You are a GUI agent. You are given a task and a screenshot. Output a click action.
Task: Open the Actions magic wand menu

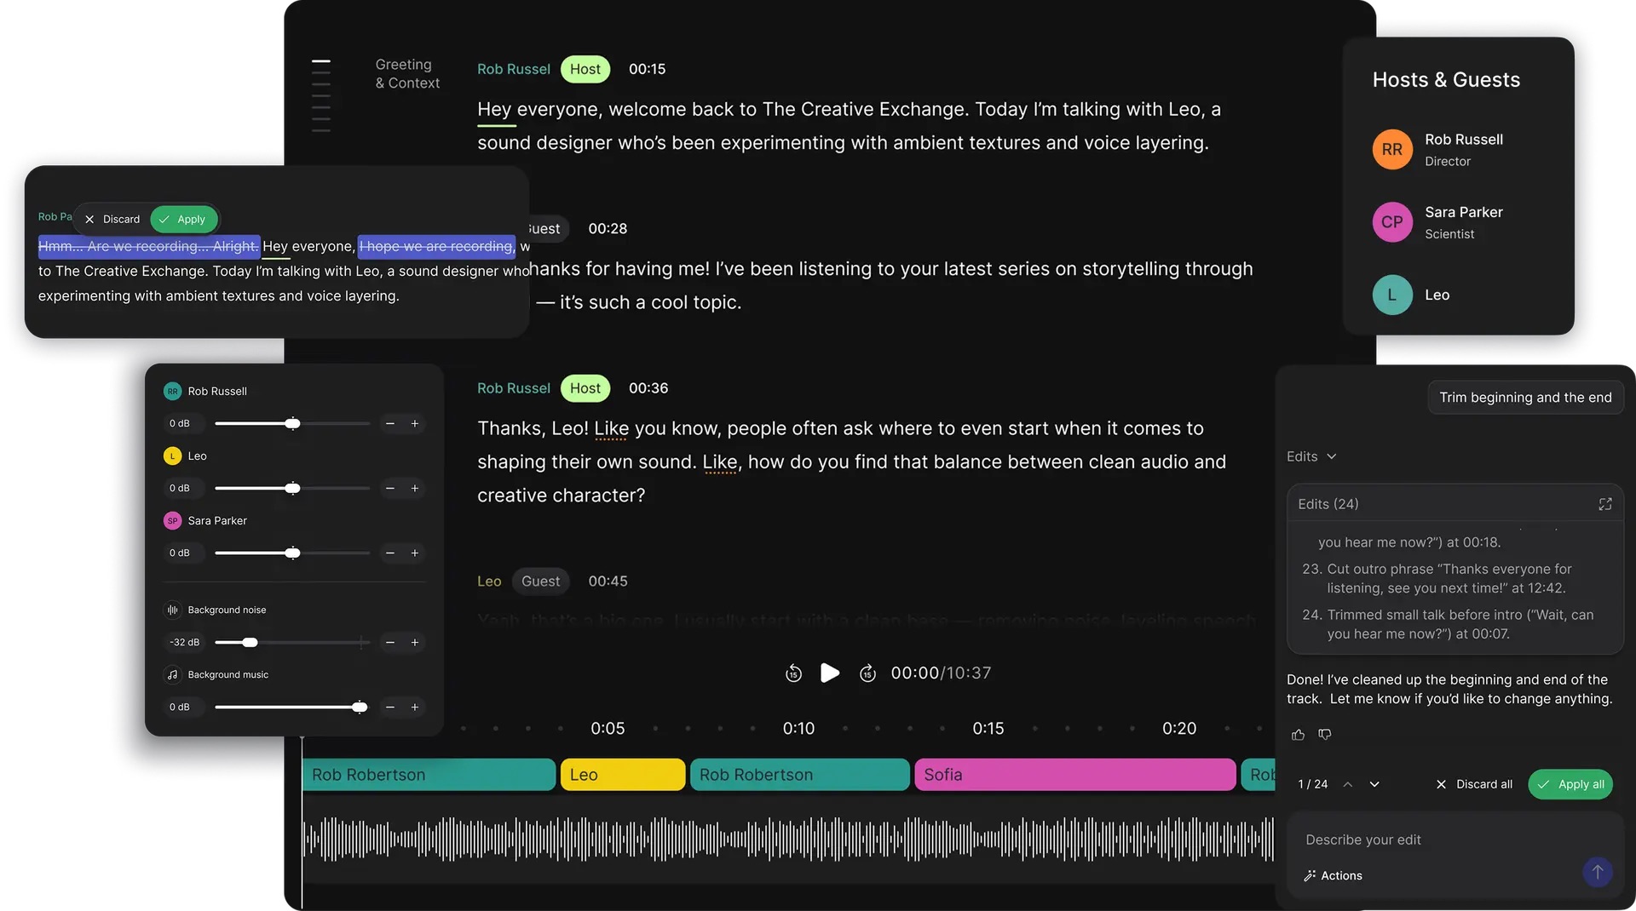pyautogui.click(x=1334, y=875)
